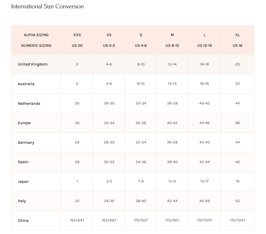This screenshot has width=266, height=234.
Task: Select the China row label
Action: click(x=23, y=220)
